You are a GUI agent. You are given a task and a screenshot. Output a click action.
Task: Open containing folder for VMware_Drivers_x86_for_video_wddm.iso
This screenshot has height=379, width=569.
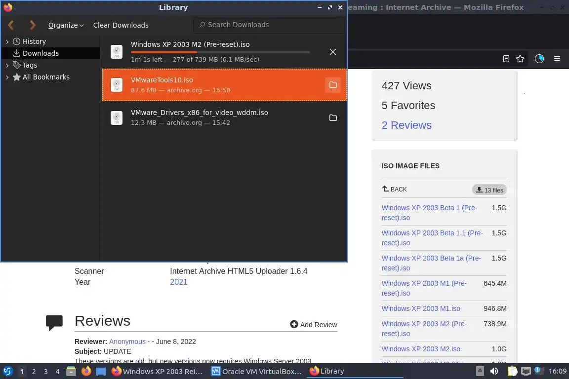tap(333, 118)
